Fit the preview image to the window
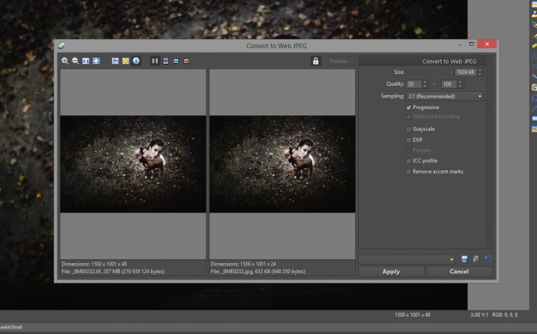Screen dimensions: 537x334 (97, 61)
